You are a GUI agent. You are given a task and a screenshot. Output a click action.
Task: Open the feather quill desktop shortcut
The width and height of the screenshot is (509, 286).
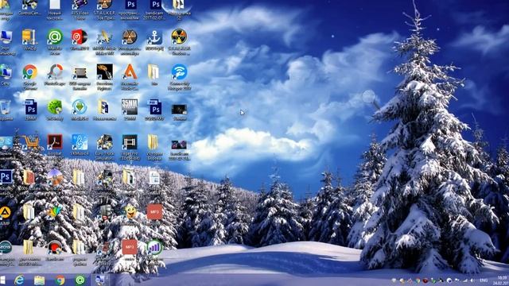(104, 37)
